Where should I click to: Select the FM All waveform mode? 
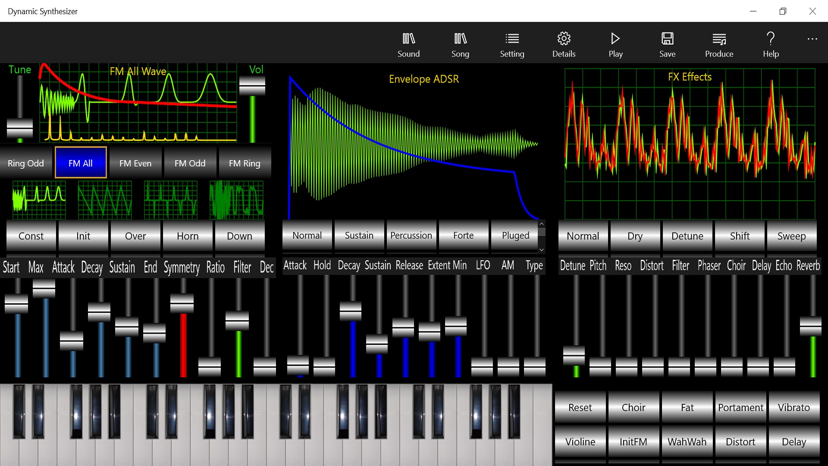pos(81,163)
